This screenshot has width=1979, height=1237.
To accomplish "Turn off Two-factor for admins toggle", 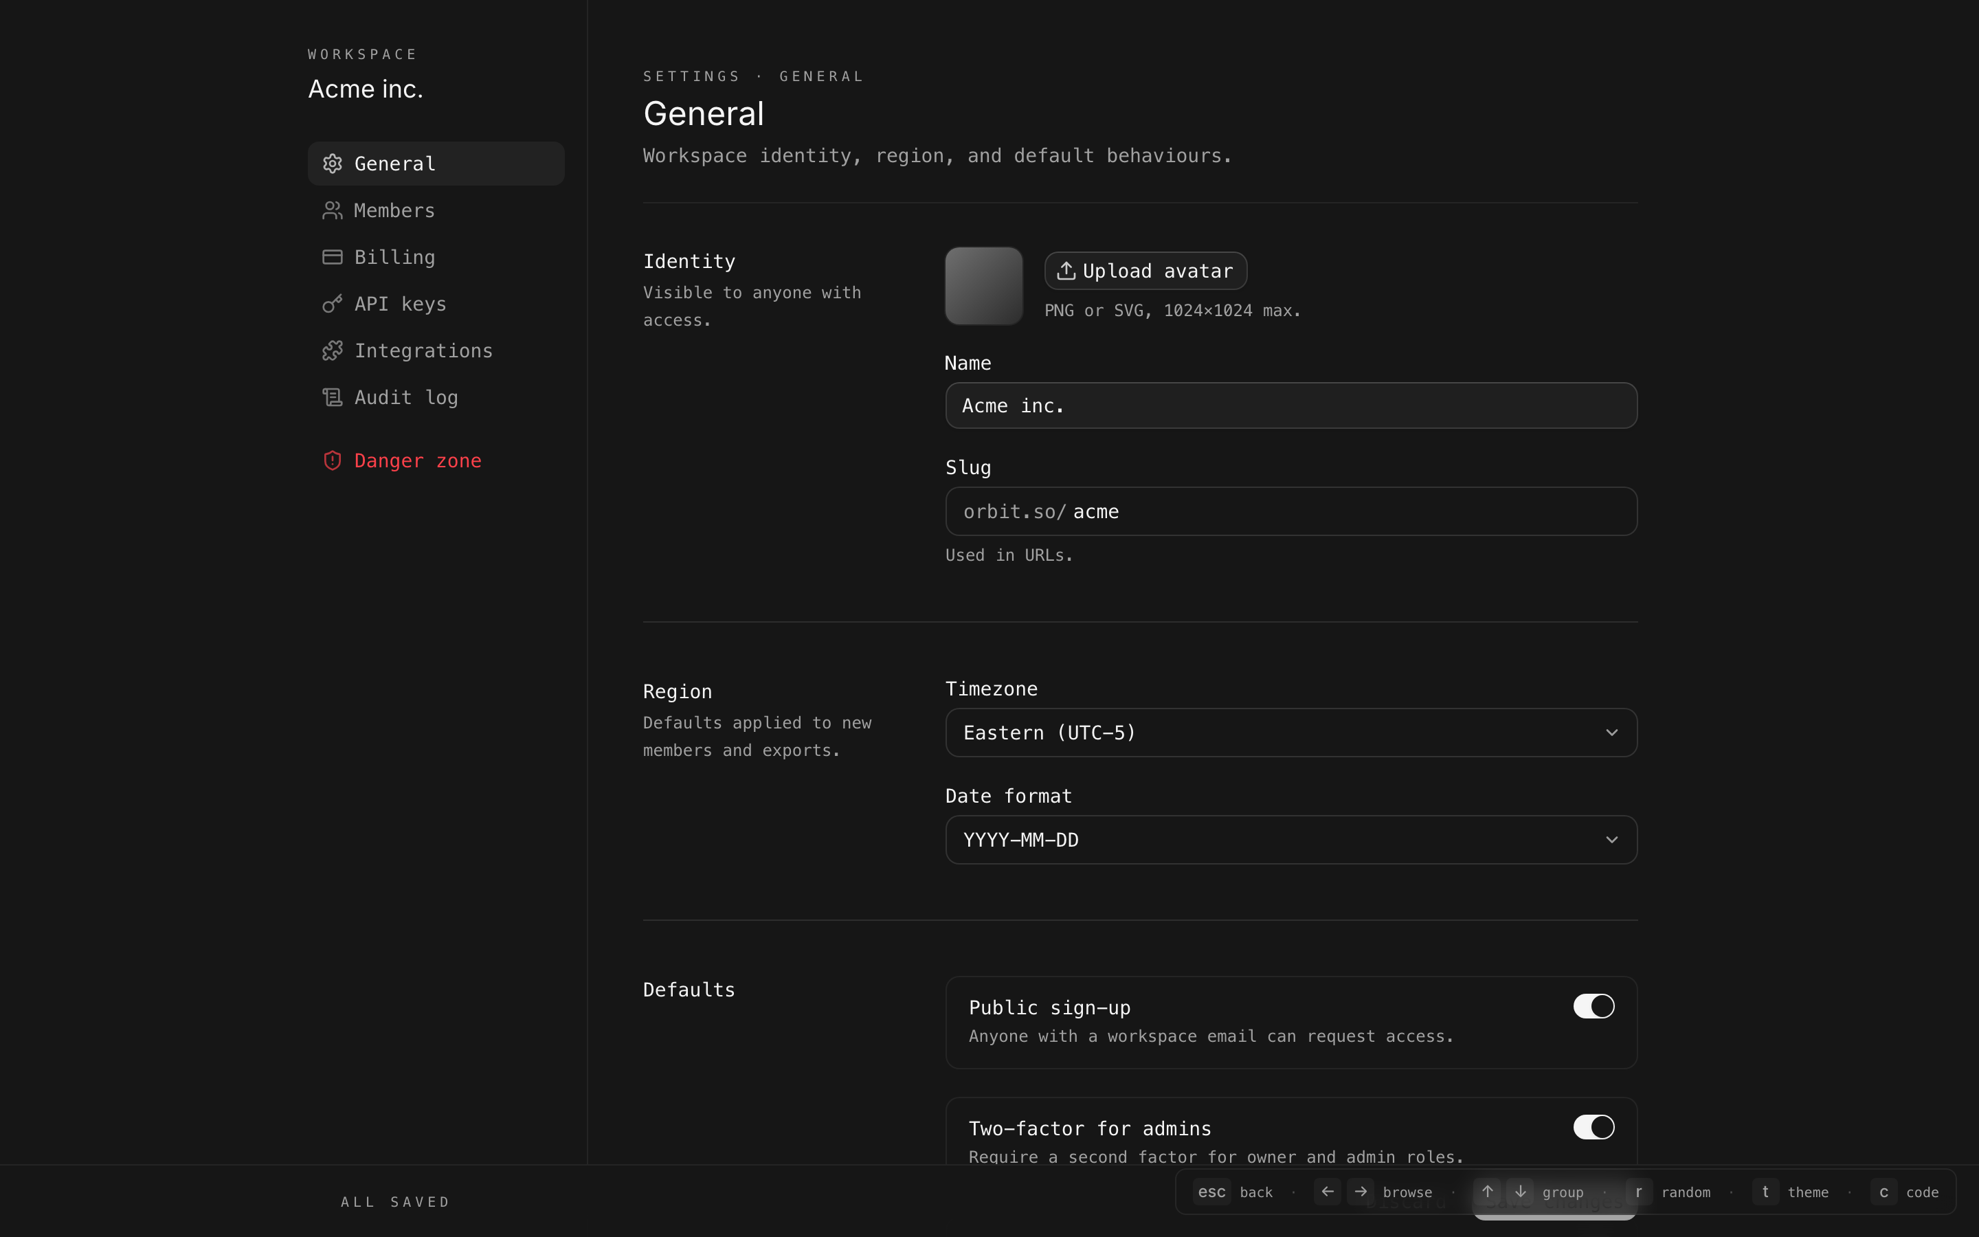I will (x=1593, y=1127).
